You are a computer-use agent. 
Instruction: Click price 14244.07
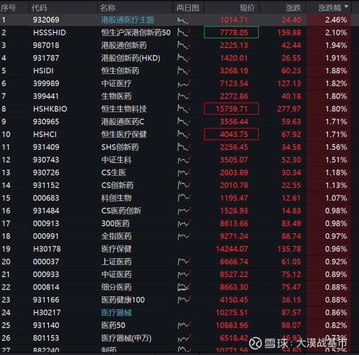pos(232,249)
